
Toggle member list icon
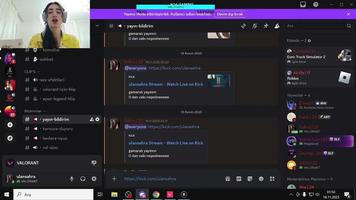277,26
